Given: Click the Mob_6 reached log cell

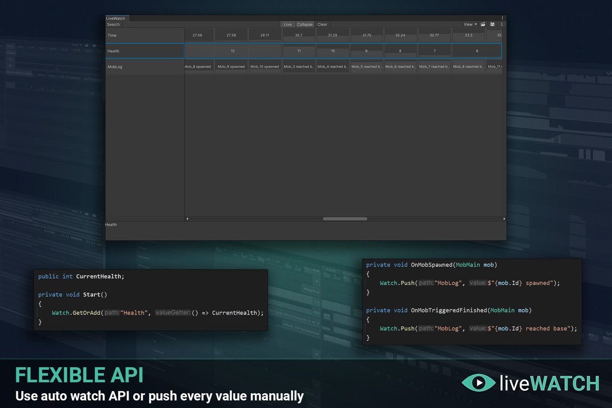Looking at the screenshot, I should tap(400, 67).
